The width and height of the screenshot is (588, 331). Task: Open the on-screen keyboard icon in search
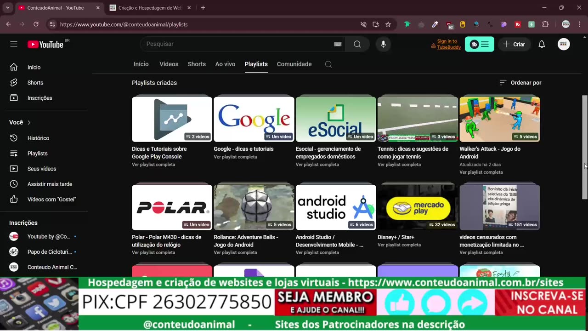(338, 44)
